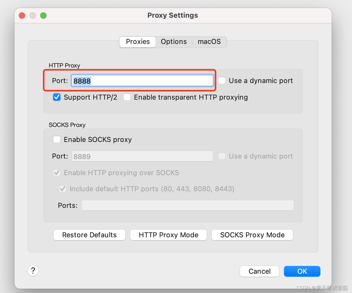Toggle Include default HTTP ports checkbox
352x293 pixels.
coord(63,189)
